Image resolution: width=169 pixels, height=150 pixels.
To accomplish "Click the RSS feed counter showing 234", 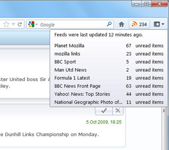I will coord(139,24).
